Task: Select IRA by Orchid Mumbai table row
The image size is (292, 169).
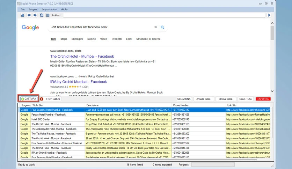Action: 145,153
